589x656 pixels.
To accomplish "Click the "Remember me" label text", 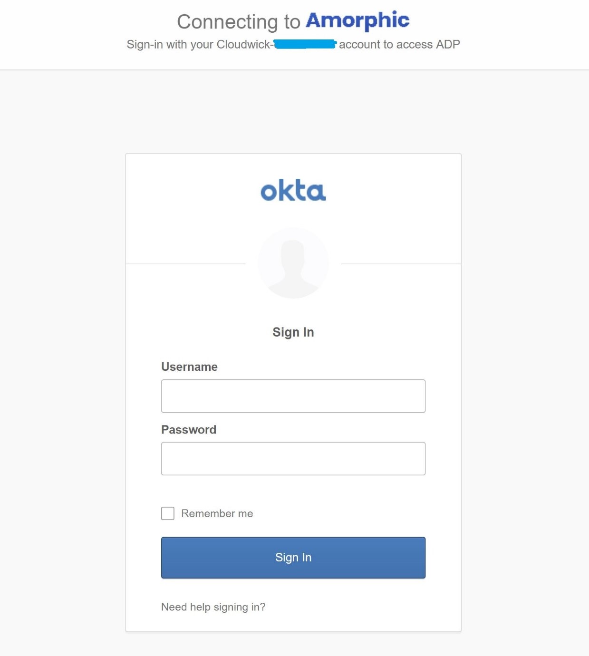I will (x=217, y=513).
